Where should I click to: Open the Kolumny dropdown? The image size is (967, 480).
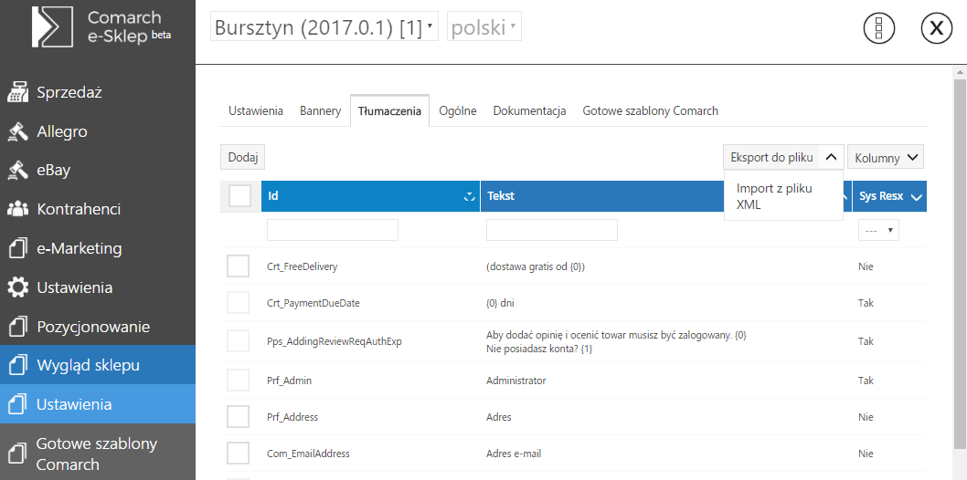(886, 158)
